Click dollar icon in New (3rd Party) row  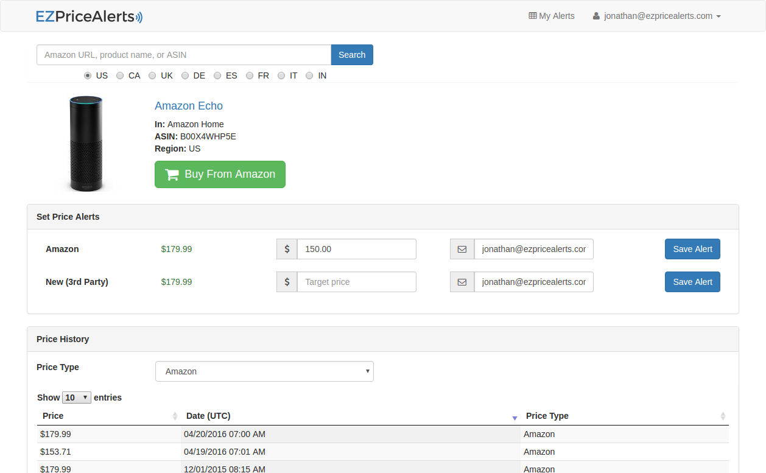pos(287,282)
